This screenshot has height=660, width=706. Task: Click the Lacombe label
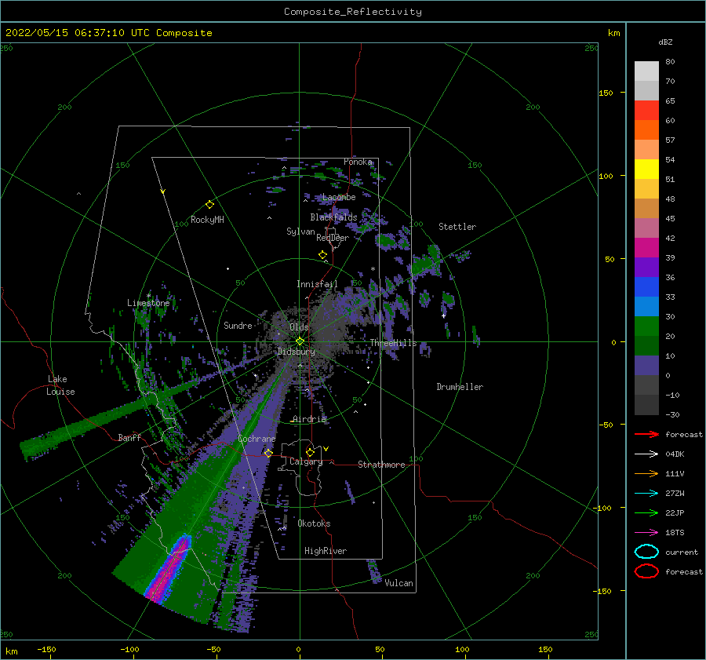click(339, 197)
